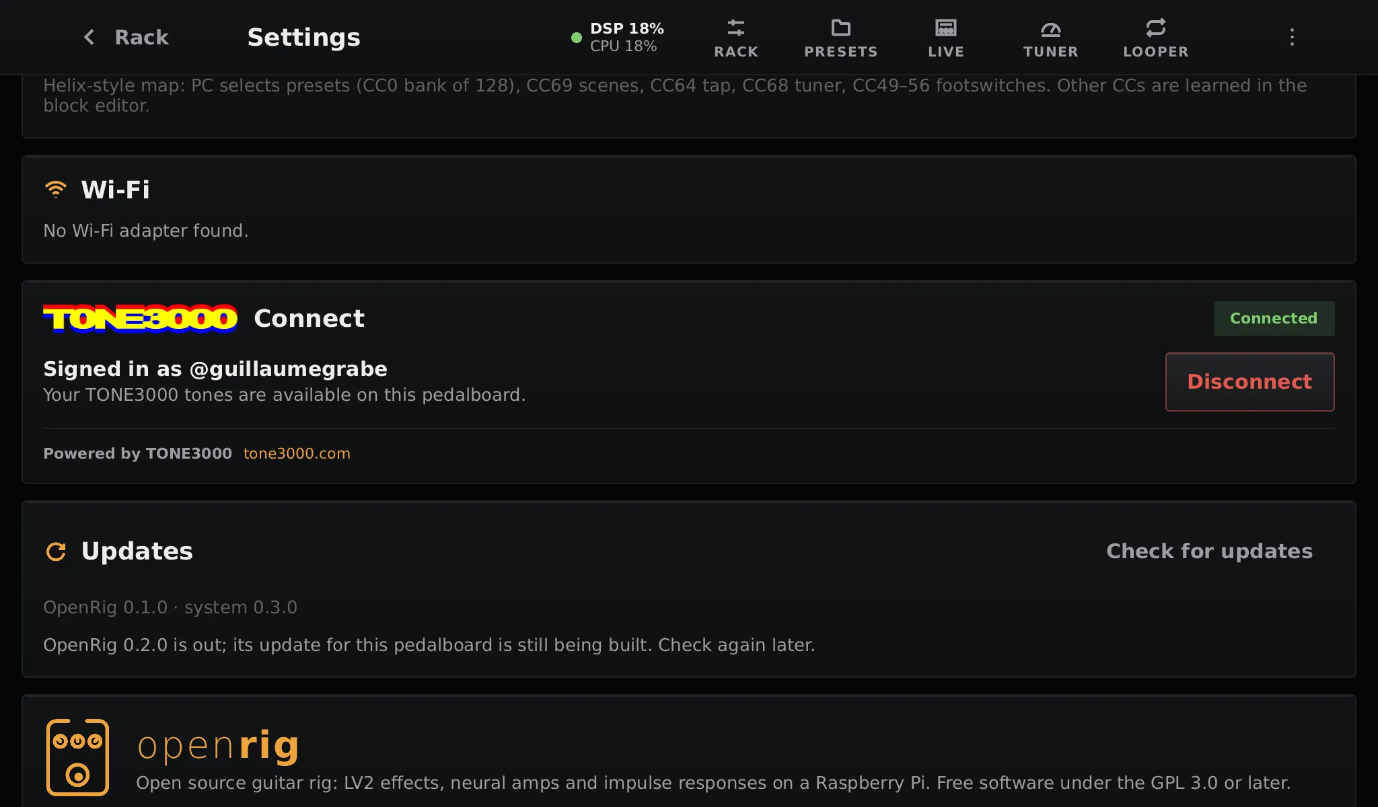Click the OpenRig pedal logo icon
The width and height of the screenshot is (1378, 807).
coord(77,757)
